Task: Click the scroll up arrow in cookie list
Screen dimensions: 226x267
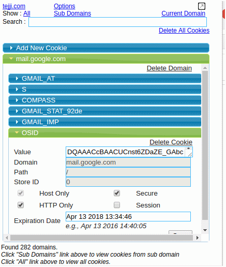Action: [x=205, y=68]
